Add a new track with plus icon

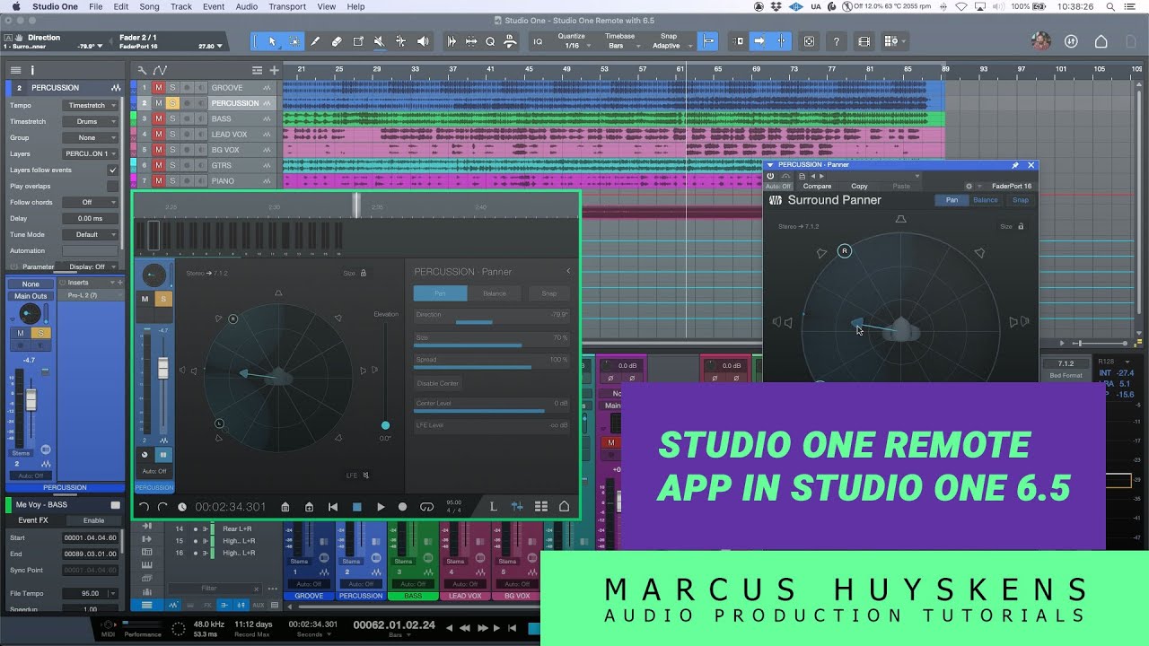pyautogui.click(x=274, y=70)
